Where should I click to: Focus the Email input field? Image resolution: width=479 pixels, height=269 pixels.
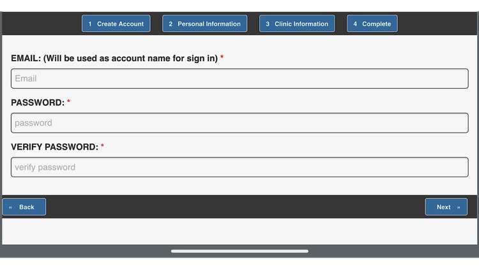[240, 78]
